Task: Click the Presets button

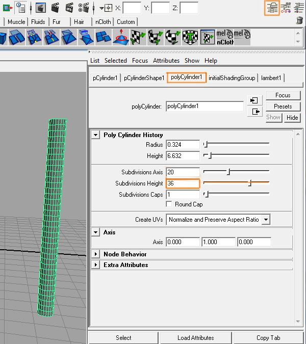Action: pos(283,107)
